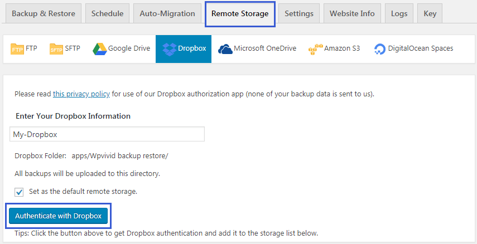Open the Auto-Migration tab

tap(167, 14)
